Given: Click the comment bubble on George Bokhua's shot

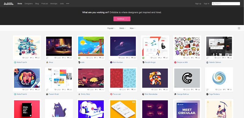Looking at the screenshot, I should (x=192, y=90).
